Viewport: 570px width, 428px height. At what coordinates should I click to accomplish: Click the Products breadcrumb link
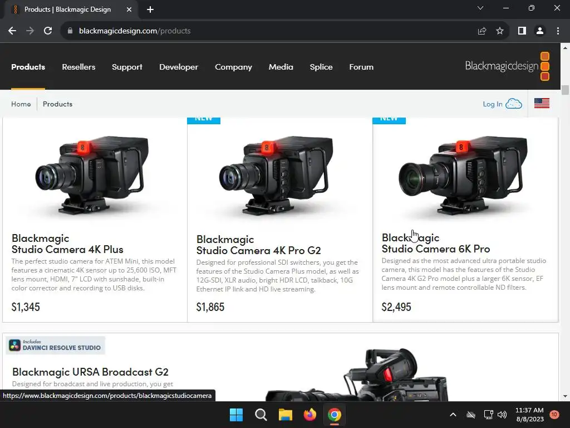pyautogui.click(x=57, y=104)
